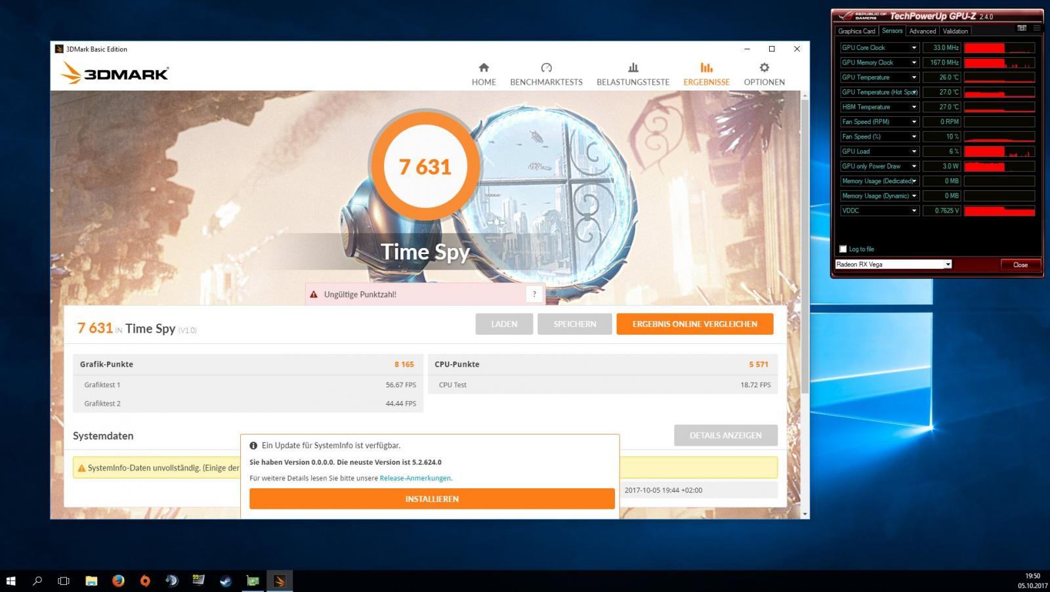Click the 3DMark logo in the header

pos(115,73)
